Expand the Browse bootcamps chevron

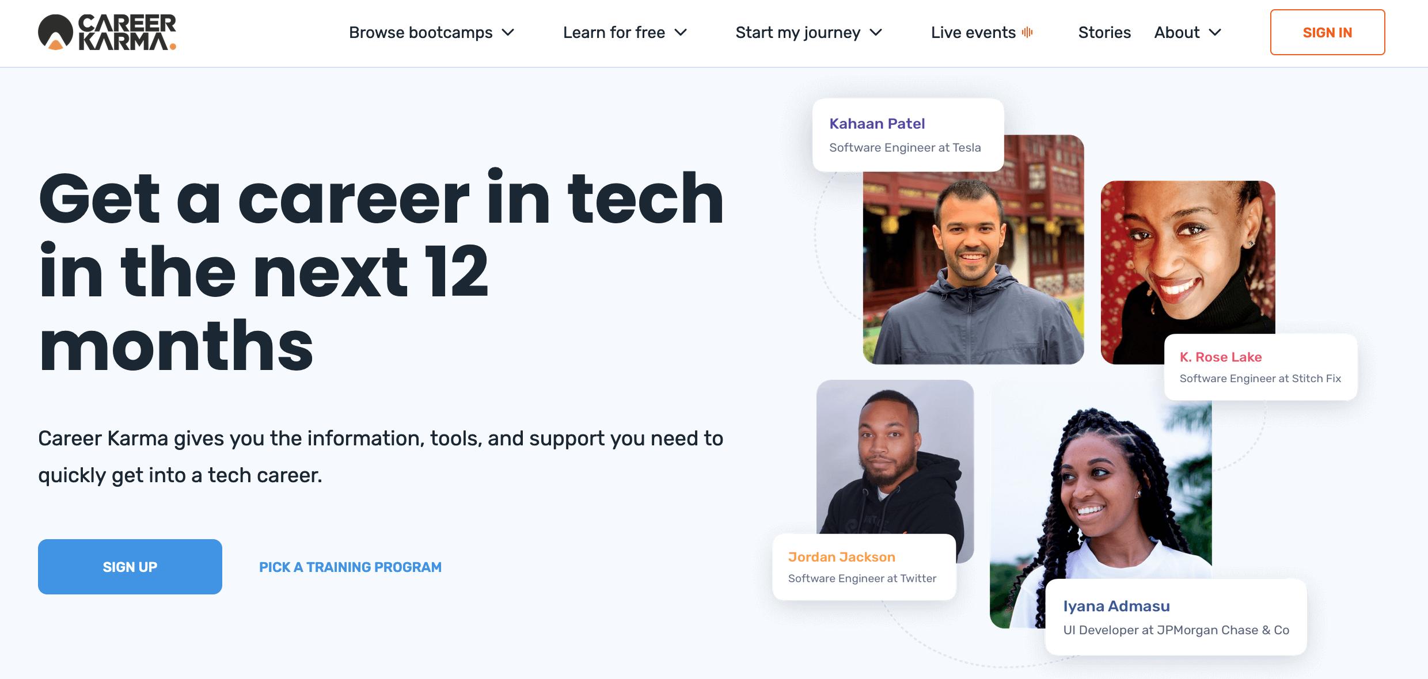[x=508, y=32]
